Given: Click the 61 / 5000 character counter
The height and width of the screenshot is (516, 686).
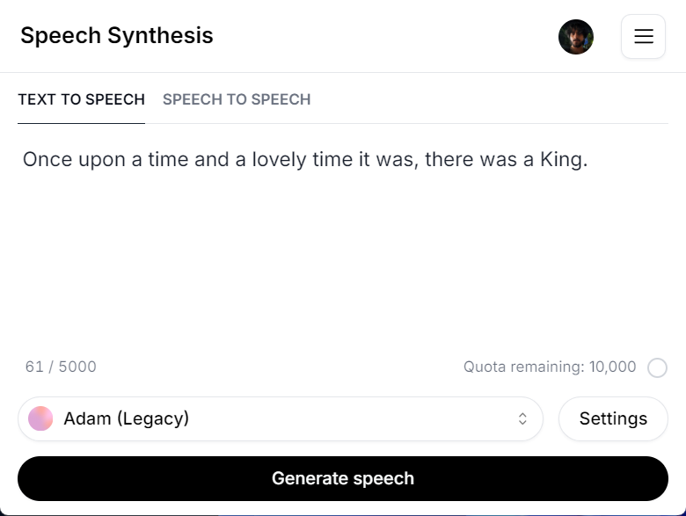Looking at the screenshot, I should pyautogui.click(x=61, y=367).
